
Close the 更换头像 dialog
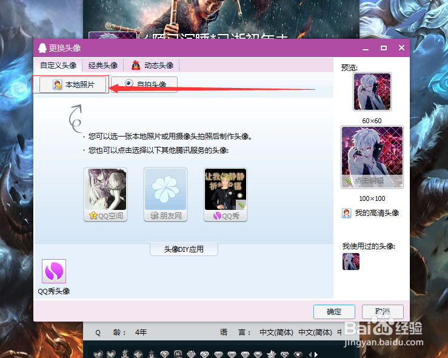click(x=401, y=48)
